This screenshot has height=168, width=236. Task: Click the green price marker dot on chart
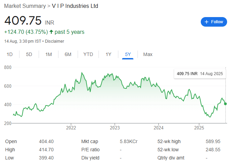[x=225, y=104]
